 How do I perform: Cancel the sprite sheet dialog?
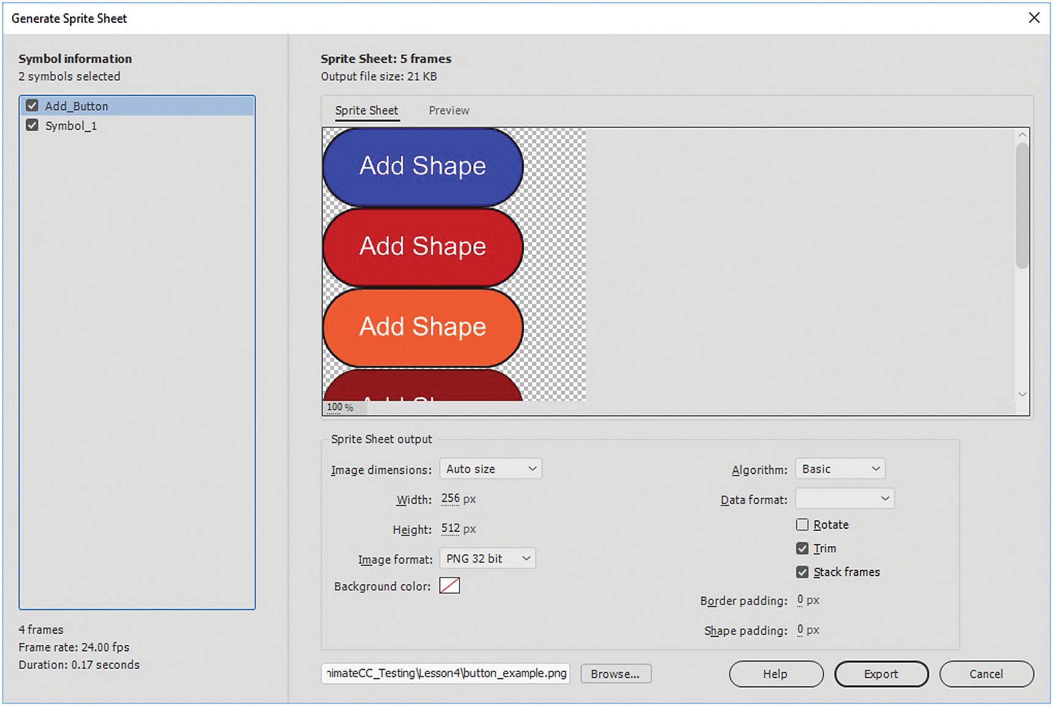(x=986, y=674)
